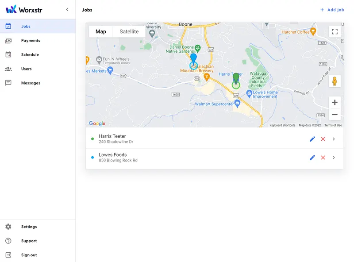354x262 pixels.
Task: Open the Payments menu item
Action: click(x=38, y=40)
